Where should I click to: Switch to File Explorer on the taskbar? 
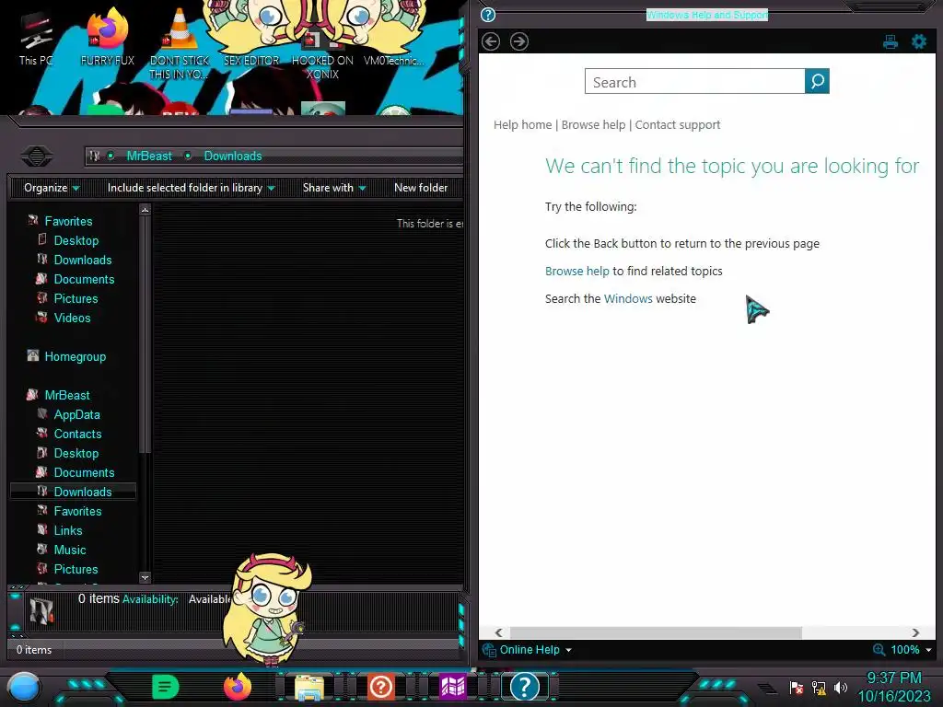[x=309, y=688]
